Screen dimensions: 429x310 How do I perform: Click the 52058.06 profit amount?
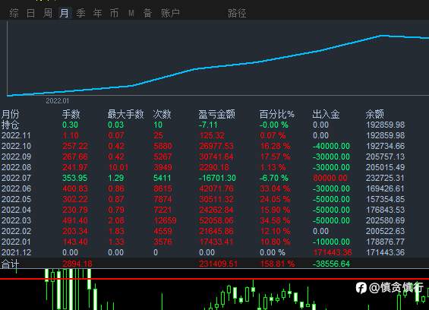click(216, 220)
